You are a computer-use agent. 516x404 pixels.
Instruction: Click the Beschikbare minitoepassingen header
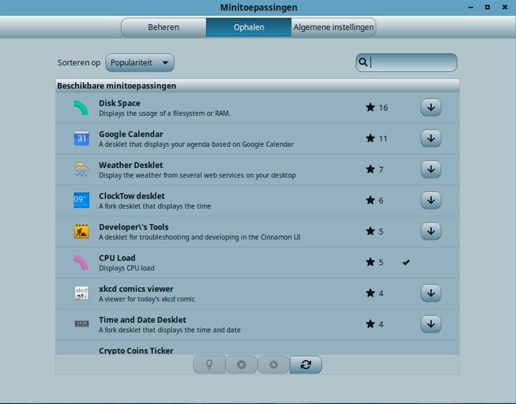point(257,86)
